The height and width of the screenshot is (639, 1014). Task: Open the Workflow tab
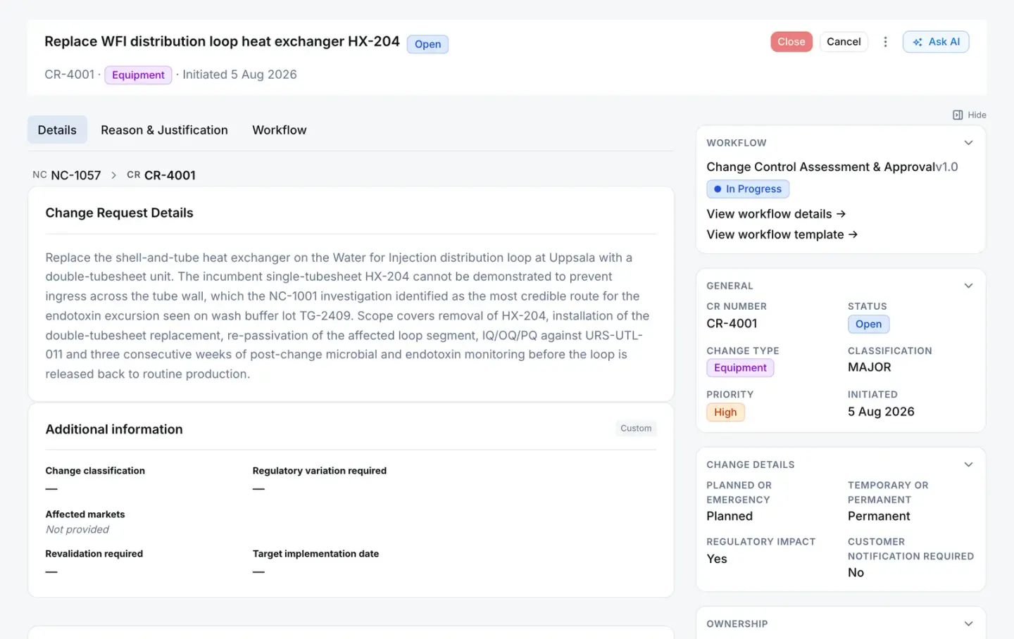280,130
